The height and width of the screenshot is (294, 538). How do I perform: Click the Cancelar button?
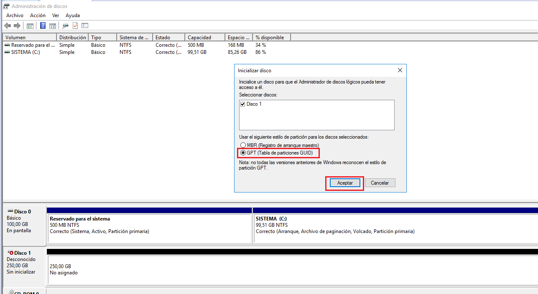pyautogui.click(x=380, y=182)
